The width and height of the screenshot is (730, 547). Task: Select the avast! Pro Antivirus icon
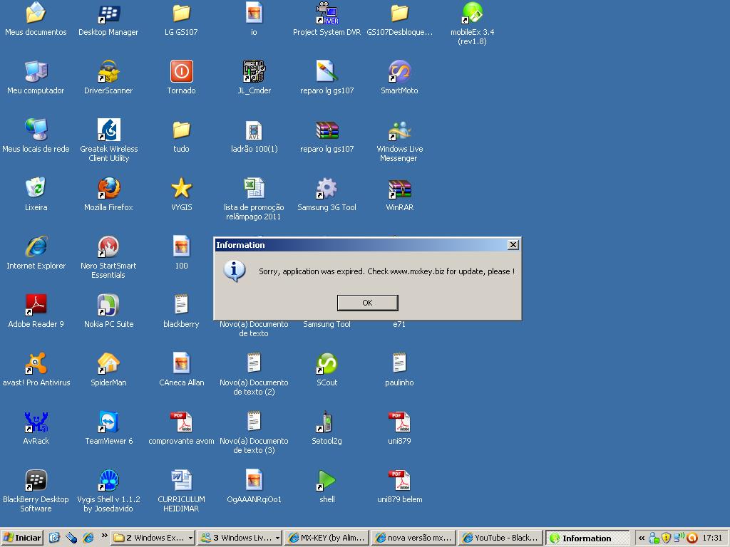click(36, 365)
